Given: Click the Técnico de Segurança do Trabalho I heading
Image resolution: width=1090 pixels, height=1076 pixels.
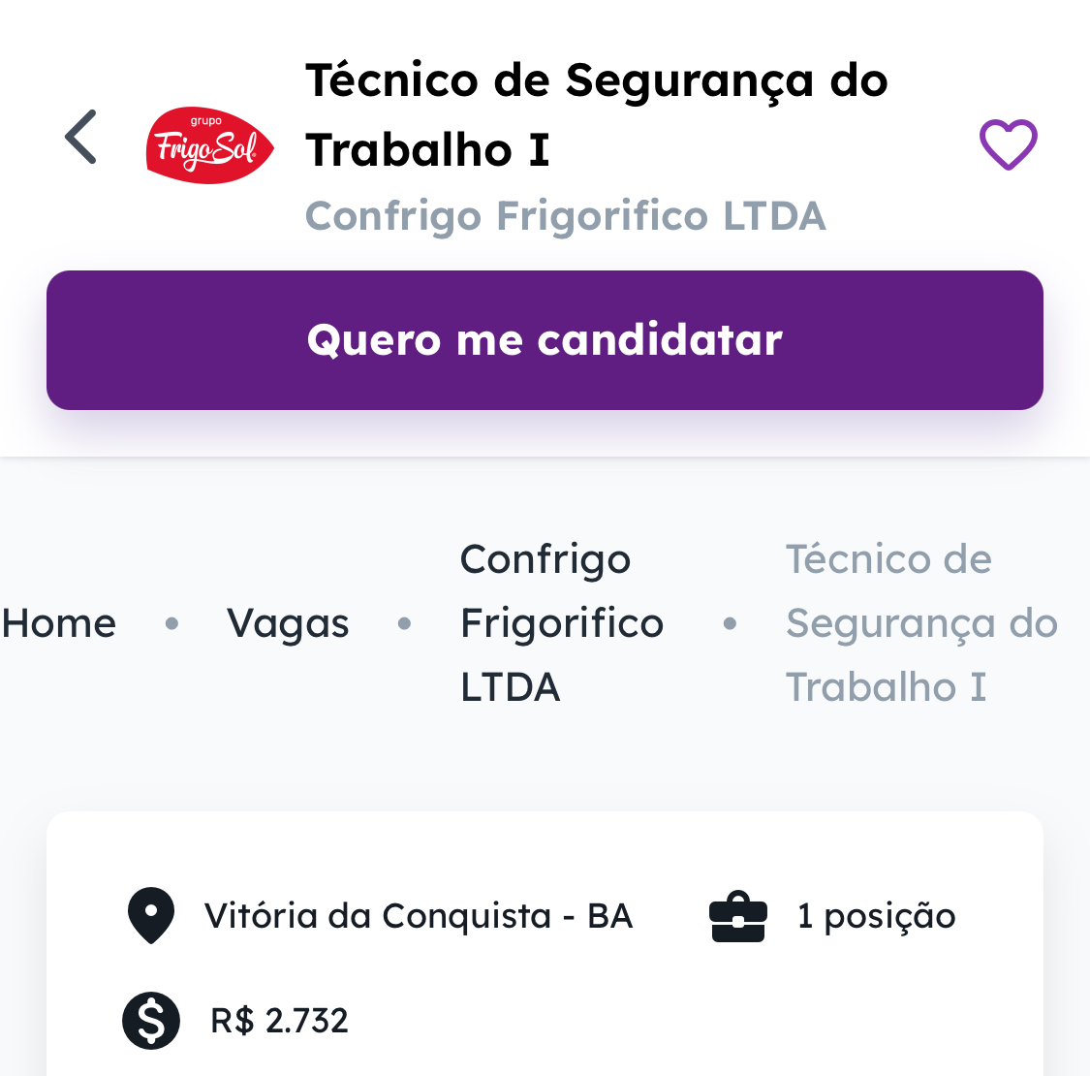Looking at the screenshot, I should pyautogui.click(x=597, y=115).
